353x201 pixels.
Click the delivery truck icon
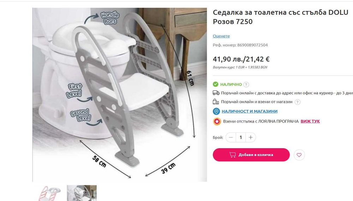pos(216,93)
